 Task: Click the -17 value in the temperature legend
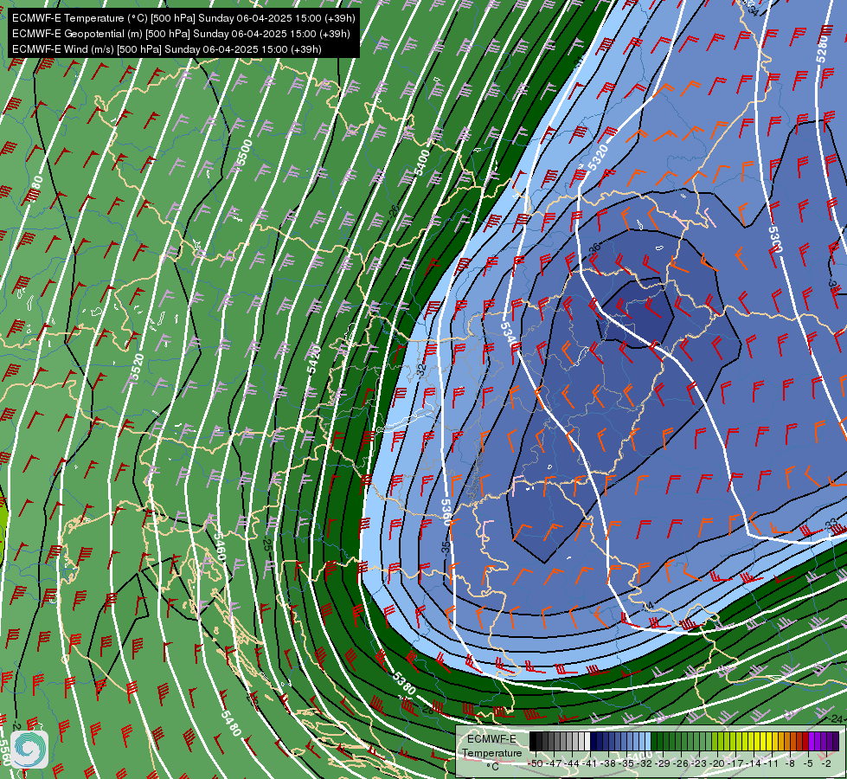[735, 763]
